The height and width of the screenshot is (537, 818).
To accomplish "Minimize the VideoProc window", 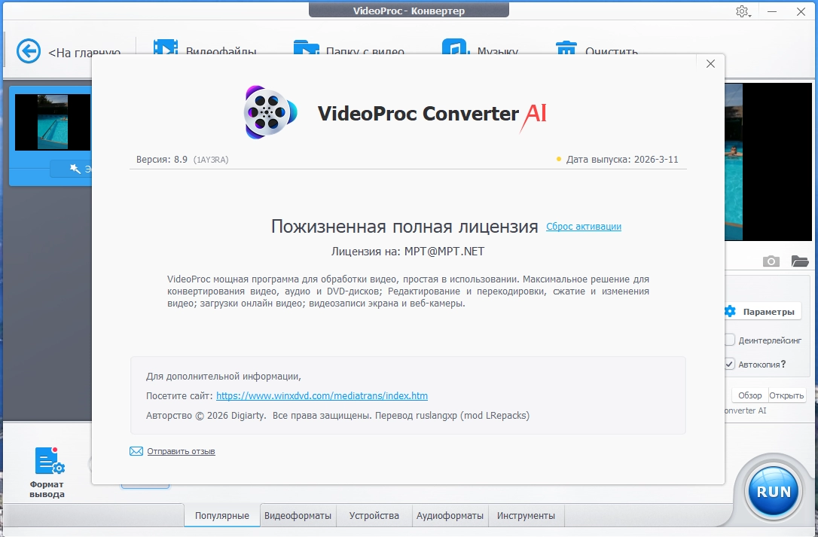I will pos(772,11).
